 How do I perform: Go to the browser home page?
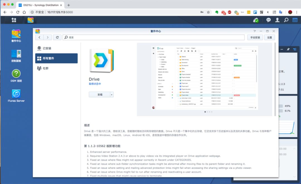click(24, 12)
